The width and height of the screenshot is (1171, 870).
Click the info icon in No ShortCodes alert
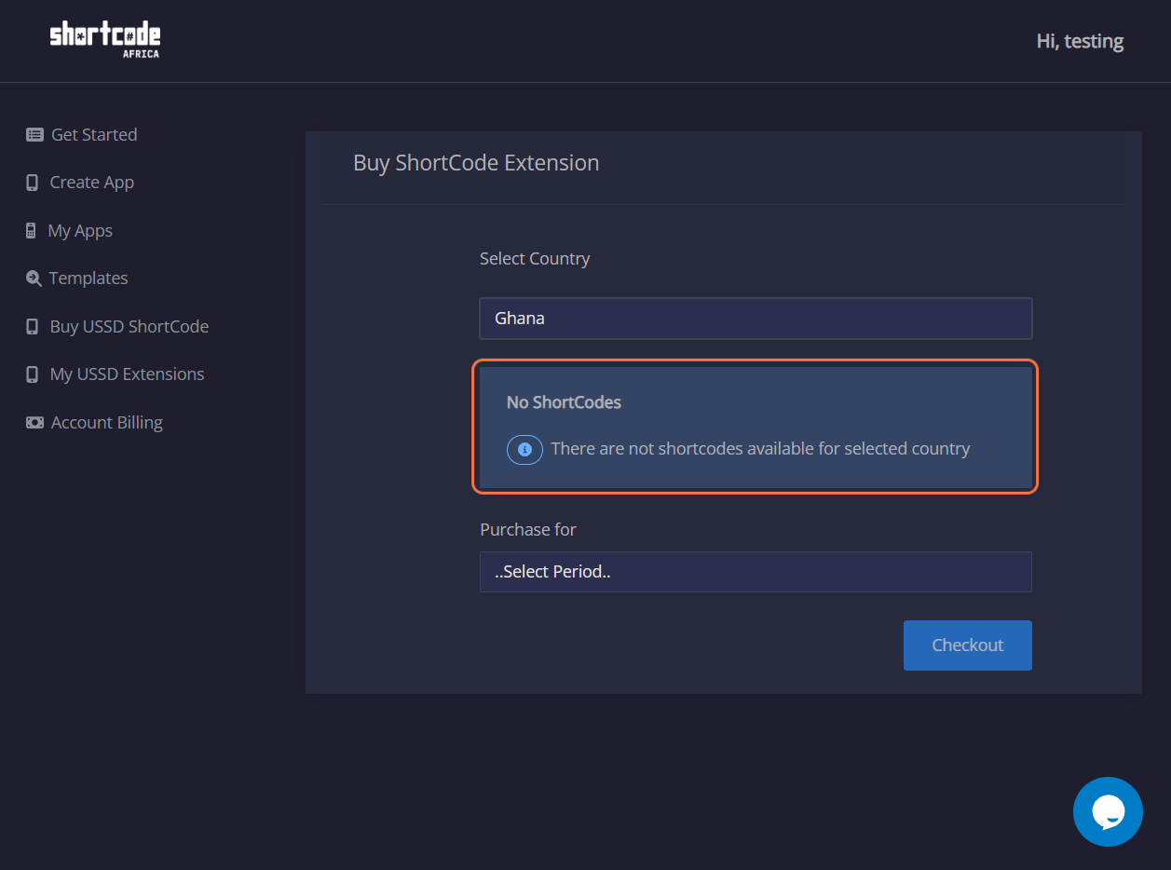coord(524,450)
